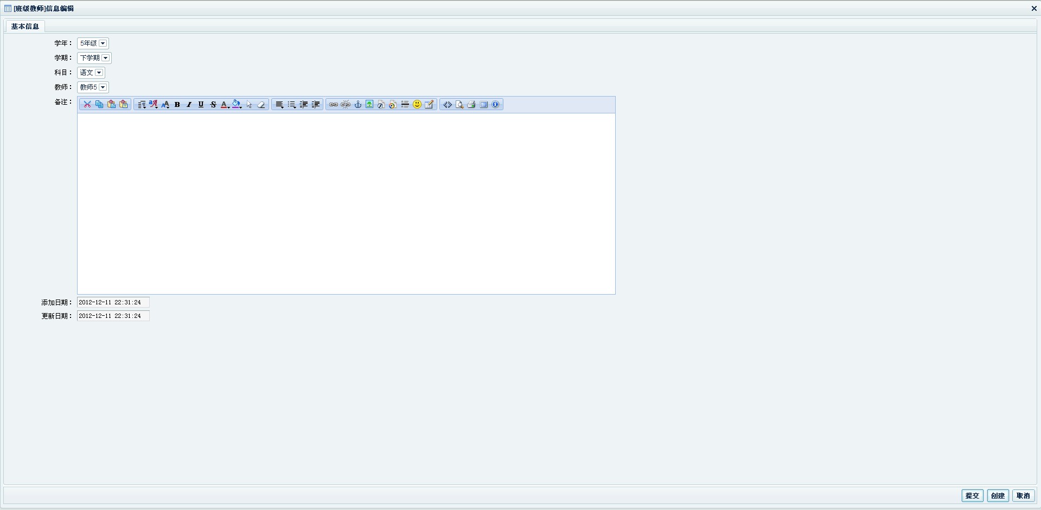Image resolution: width=1041 pixels, height=510 pixels.
Task: Open the list style menu
Action: click(x=291, y=104)
